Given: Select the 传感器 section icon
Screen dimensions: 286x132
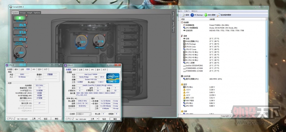Looking at the screenshot, I should [x=182, y=22].
